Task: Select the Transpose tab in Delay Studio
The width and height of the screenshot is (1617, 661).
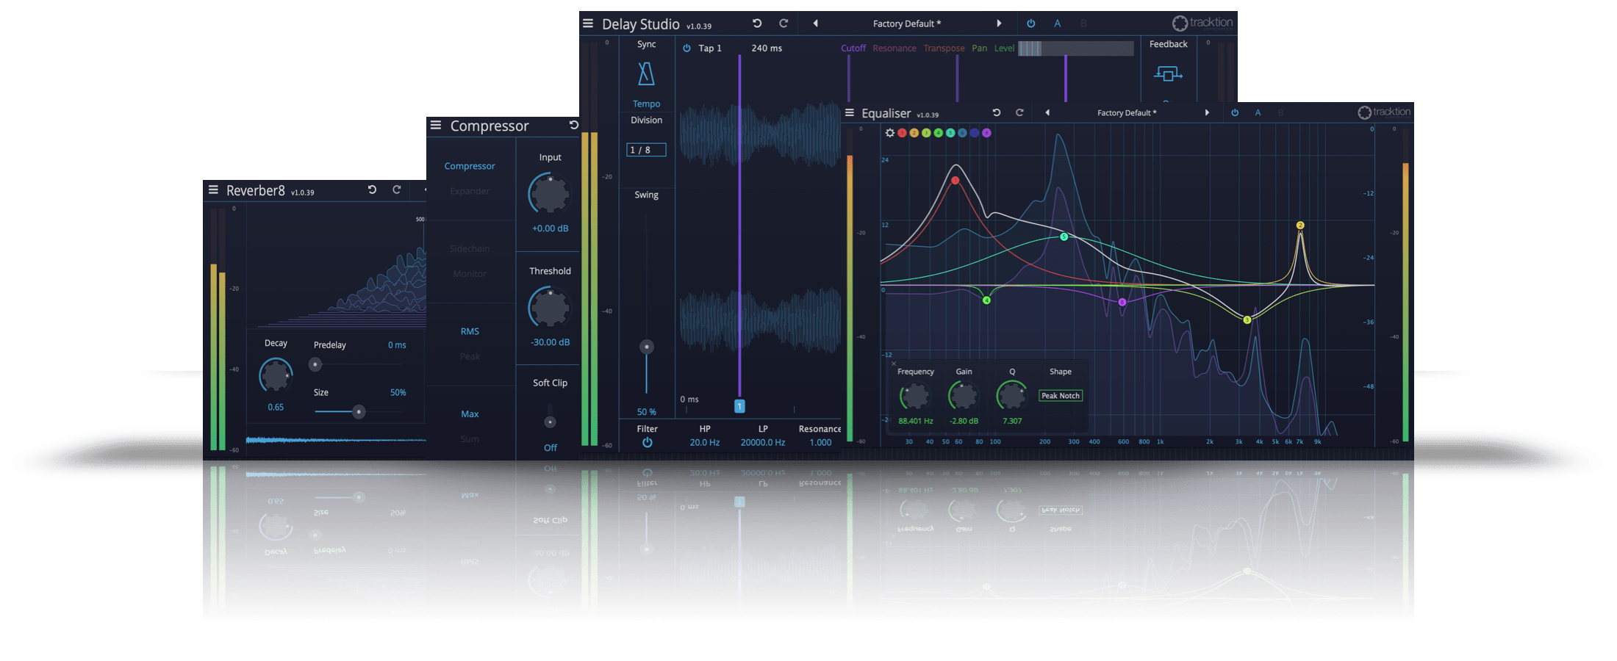Action: point(944,48)
